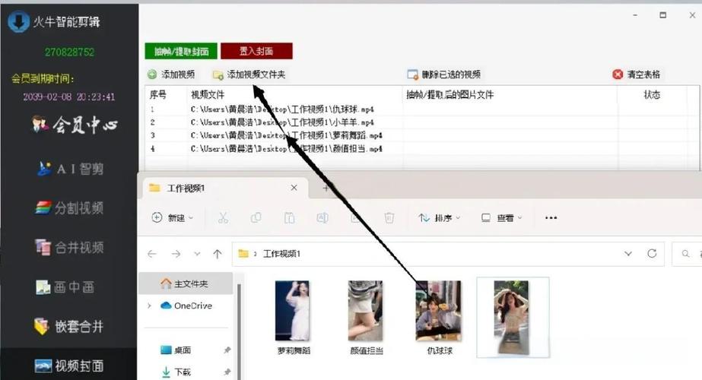The height and width of the screenshot is (380, 702).
Task: Click the Paste icon in Explorer toolbar
Action: coord(289,218)
